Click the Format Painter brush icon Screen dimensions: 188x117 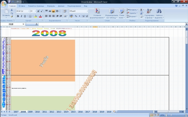pyautogui.click(x=12, y=16)
